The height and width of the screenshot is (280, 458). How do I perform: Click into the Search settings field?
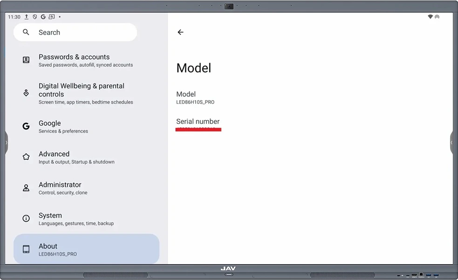[79, 33]
